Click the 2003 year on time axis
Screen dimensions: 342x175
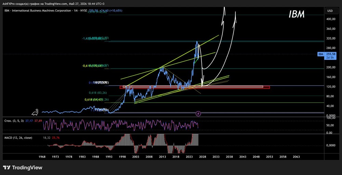tap(136, 157)
